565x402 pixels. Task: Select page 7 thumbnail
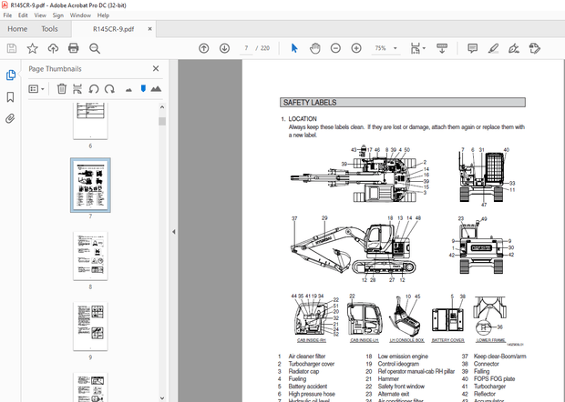tap(90, 186)
